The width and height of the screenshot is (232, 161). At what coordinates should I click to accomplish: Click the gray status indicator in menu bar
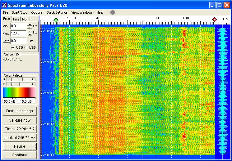pos(112,12)
